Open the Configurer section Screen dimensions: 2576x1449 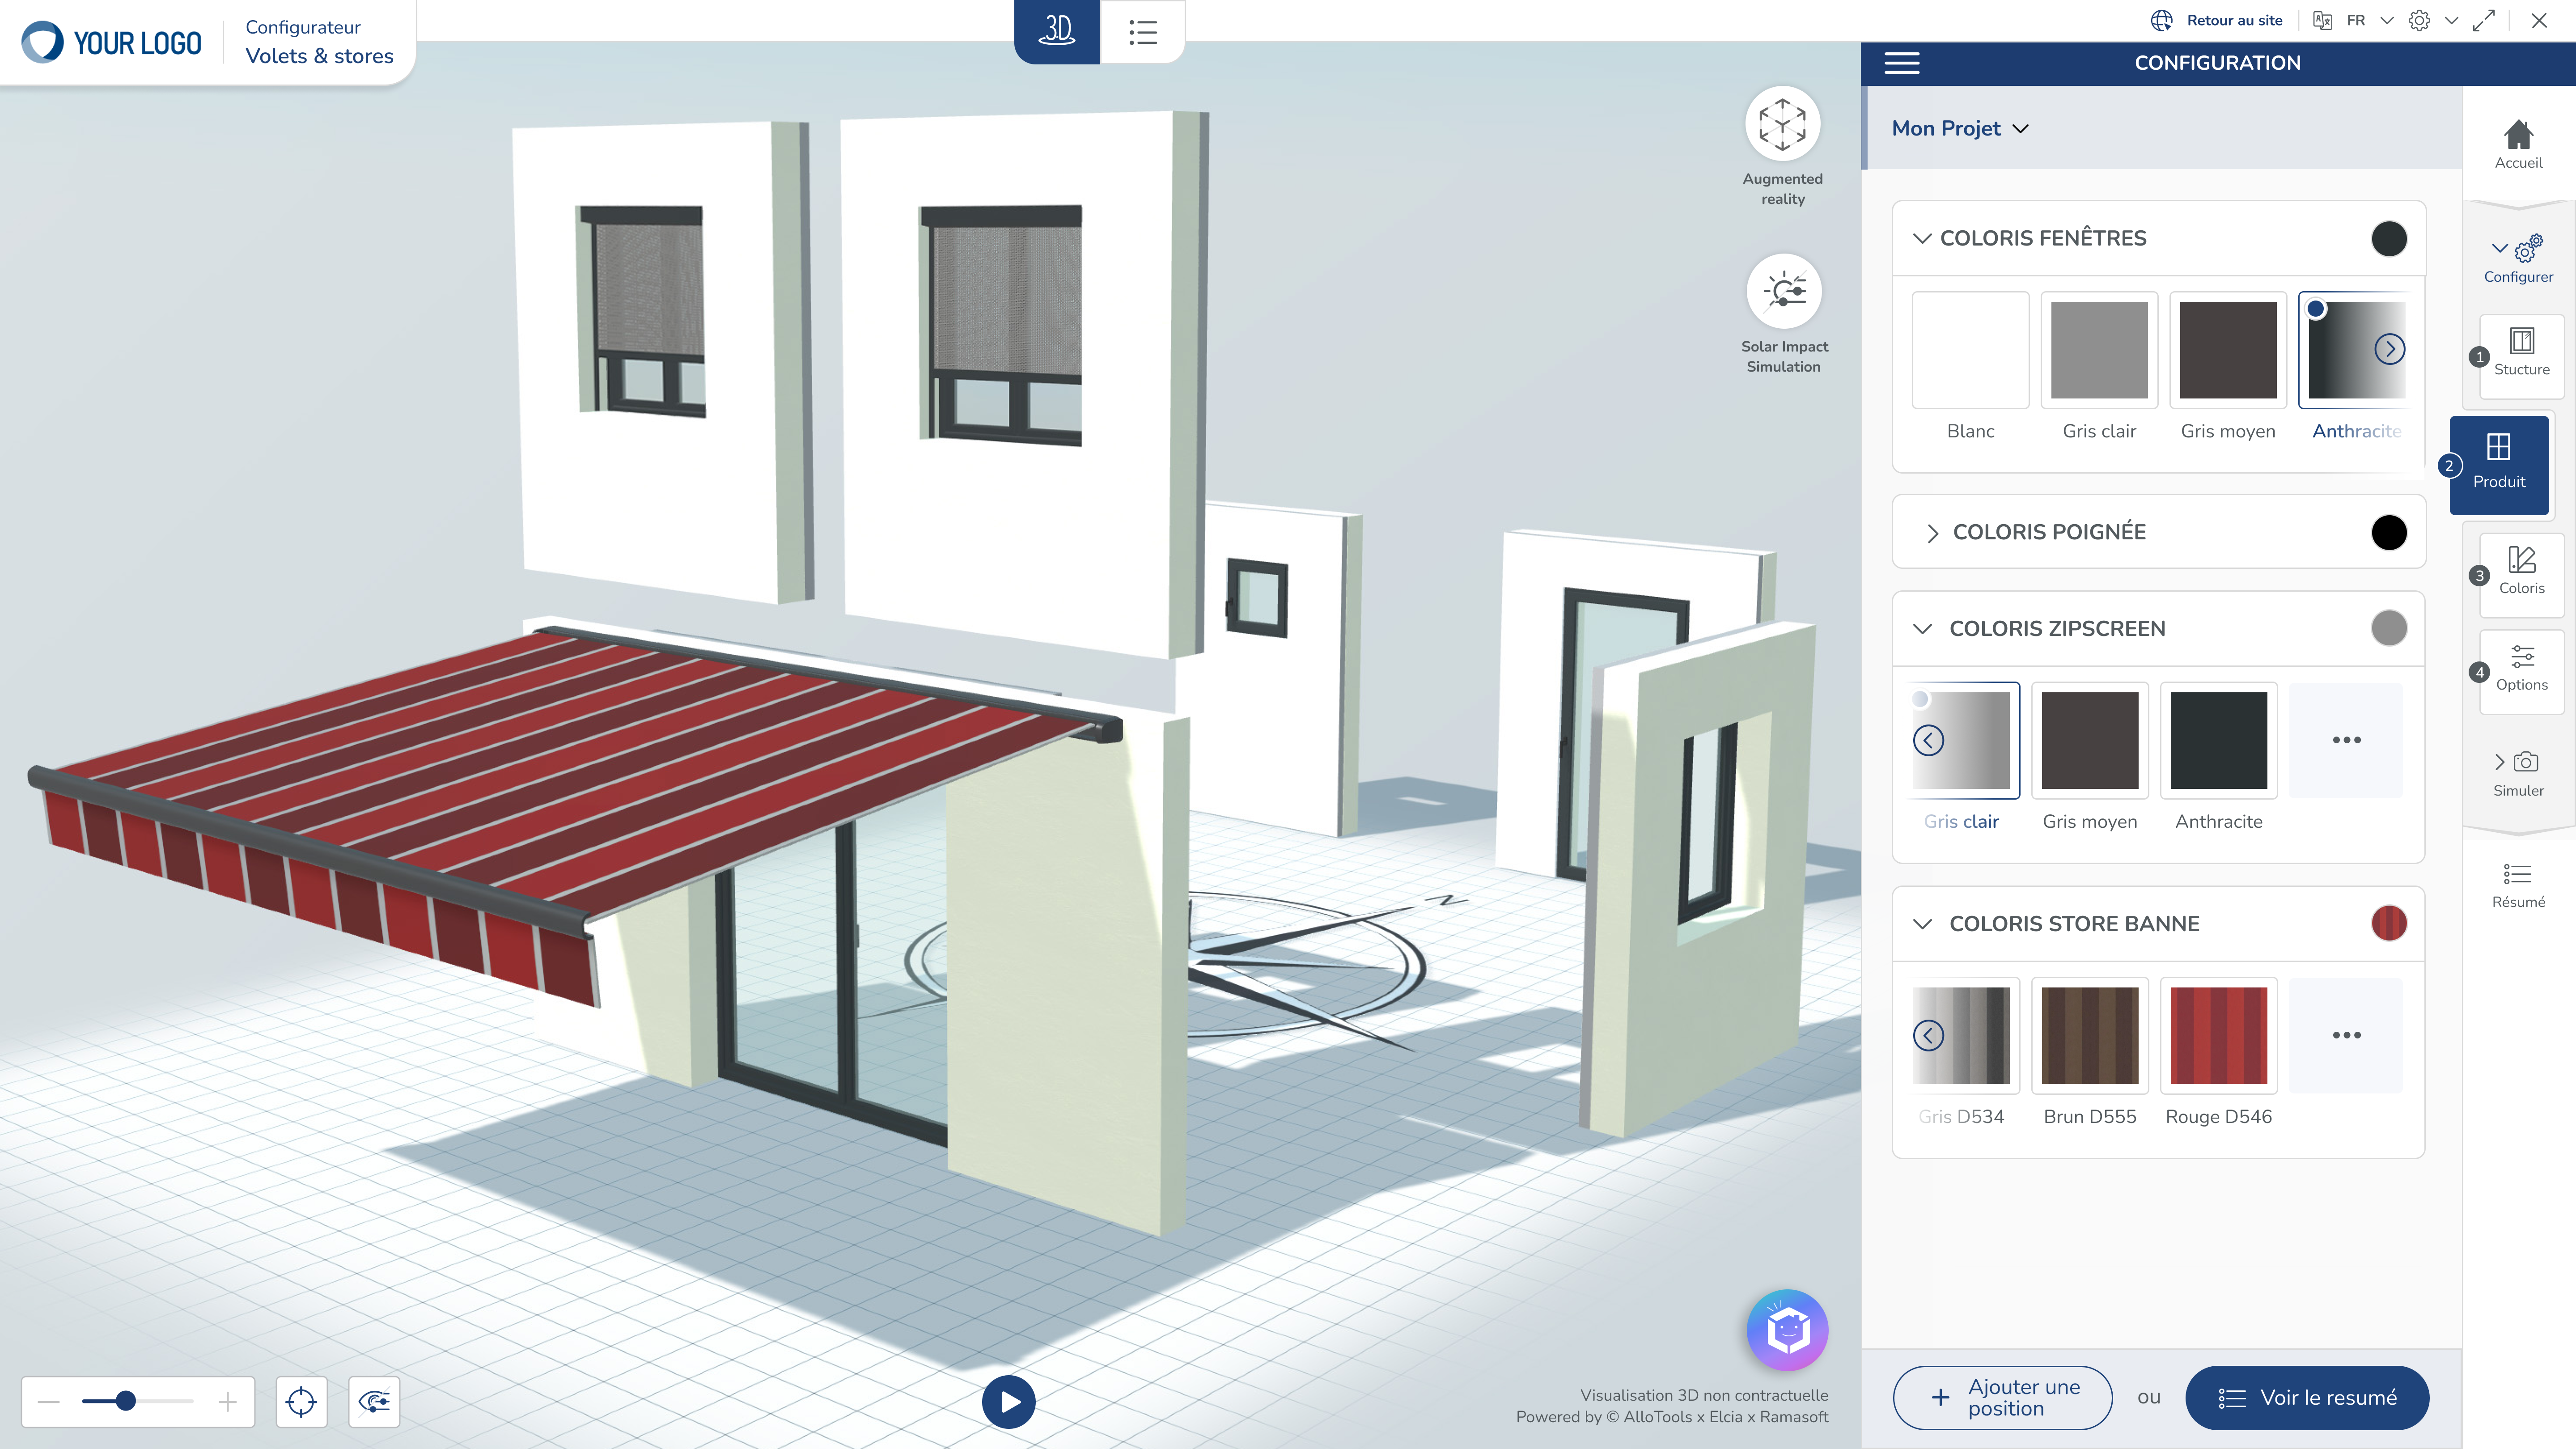2518,259
